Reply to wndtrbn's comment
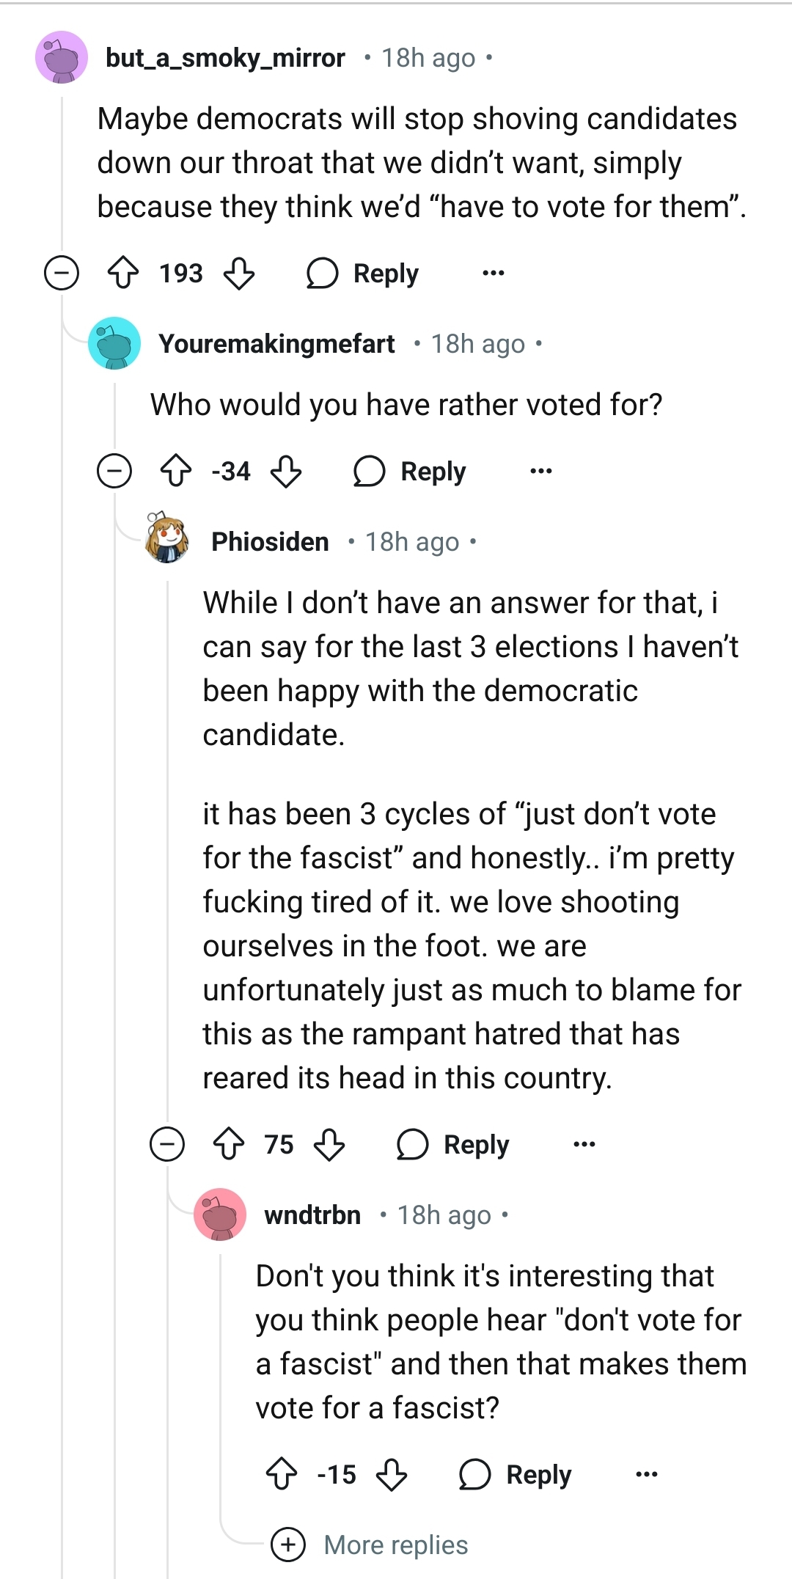Viewport: 792px width, 1579px height. 516,1474
